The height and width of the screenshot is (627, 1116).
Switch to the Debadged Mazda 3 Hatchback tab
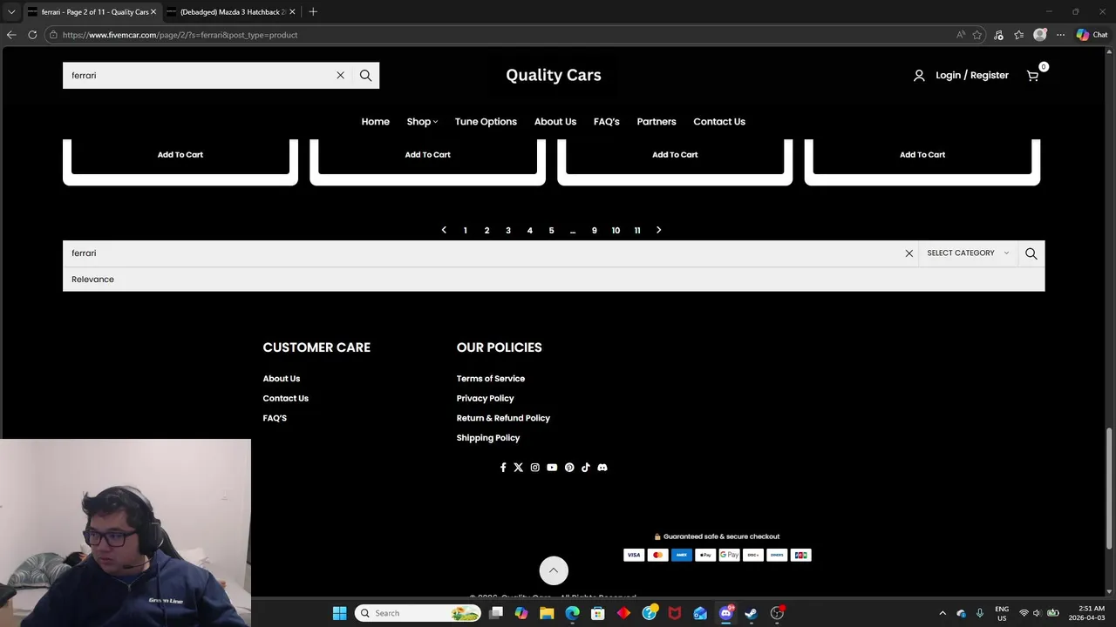[x=231, y=12]
